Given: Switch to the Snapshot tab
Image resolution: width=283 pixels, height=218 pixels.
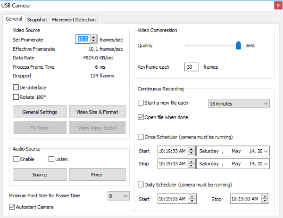Looking at the screenshot, I should [x=37, y=20].
